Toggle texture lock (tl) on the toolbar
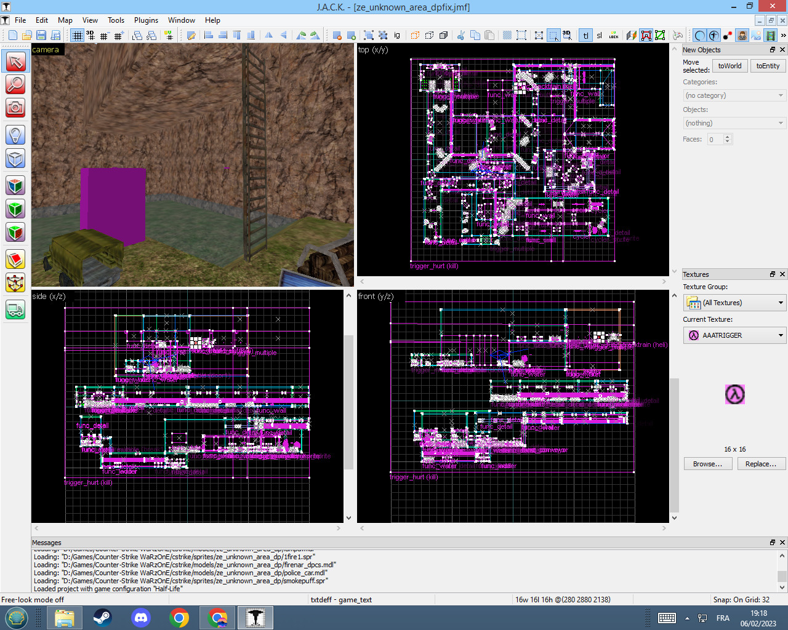This screenshot has width=788, height=630. click(585, 35)
